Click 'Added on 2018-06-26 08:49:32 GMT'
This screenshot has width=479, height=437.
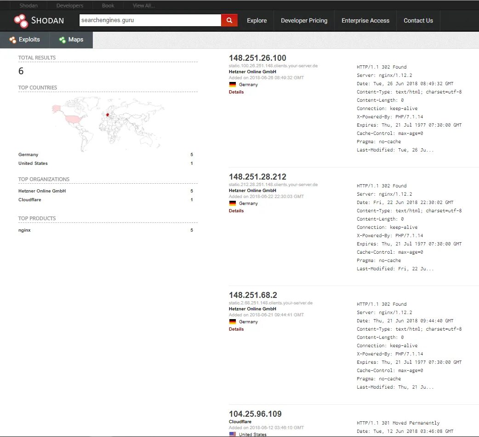pyautogui.click(x=266, y=78)
